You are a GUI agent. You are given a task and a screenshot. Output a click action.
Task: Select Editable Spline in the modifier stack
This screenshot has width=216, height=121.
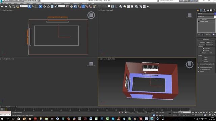pos(204,22)
